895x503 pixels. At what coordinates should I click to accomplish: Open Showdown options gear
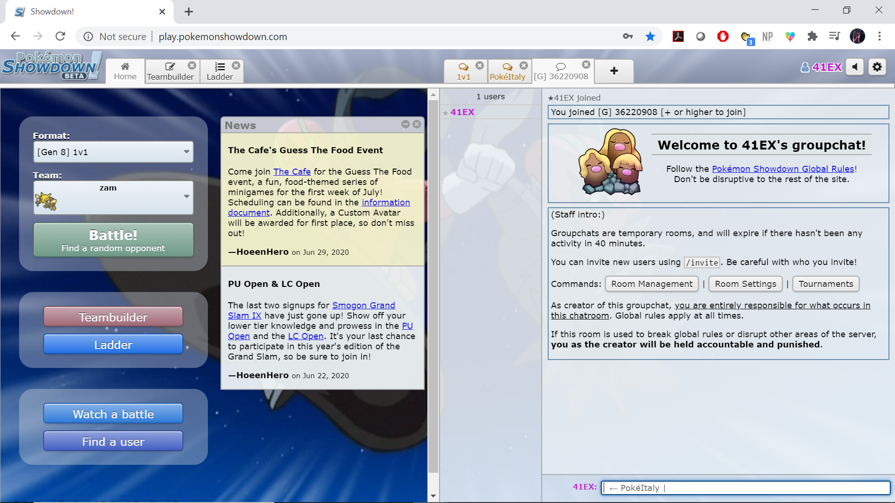click(877, 67)
